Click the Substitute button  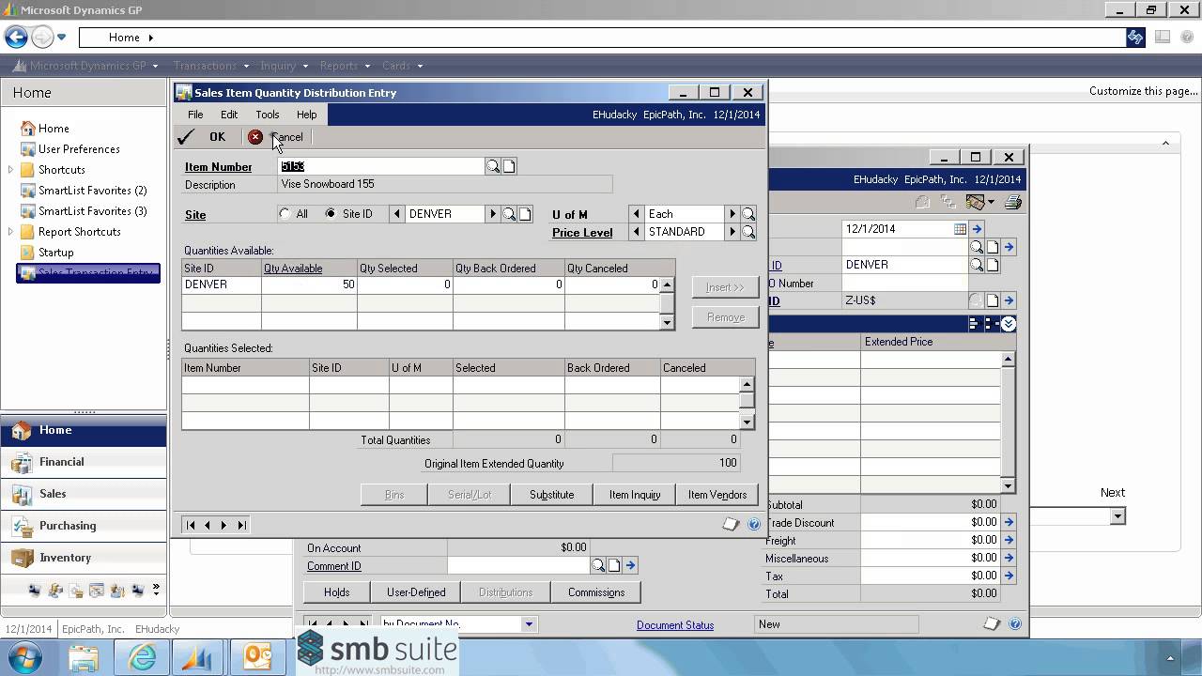pyautogui.click(x=551, y=495)
